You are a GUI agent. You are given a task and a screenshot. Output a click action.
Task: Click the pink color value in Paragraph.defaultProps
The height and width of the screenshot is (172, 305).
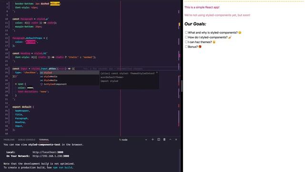click(30, 42)
